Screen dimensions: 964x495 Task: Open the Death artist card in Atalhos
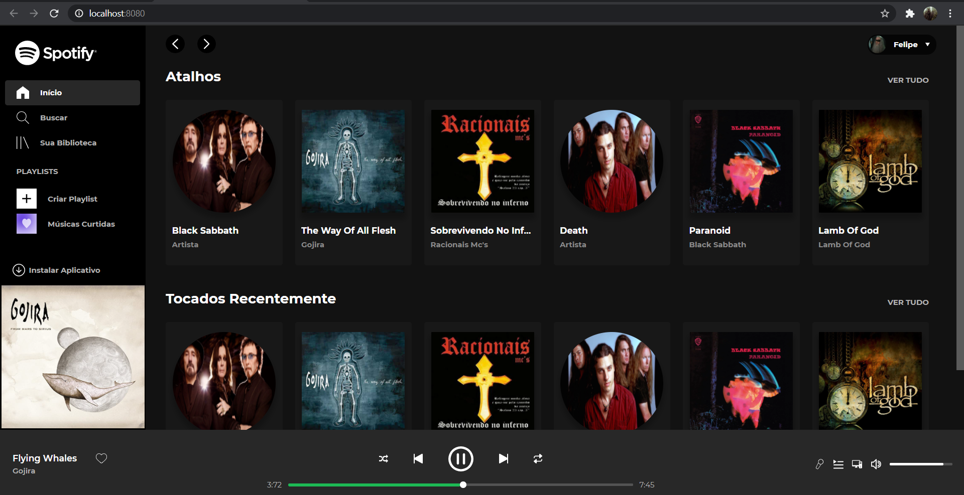coord(612,183)
